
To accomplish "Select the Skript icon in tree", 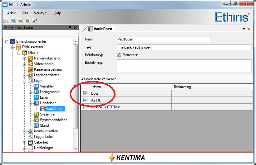I will [36, 125].
